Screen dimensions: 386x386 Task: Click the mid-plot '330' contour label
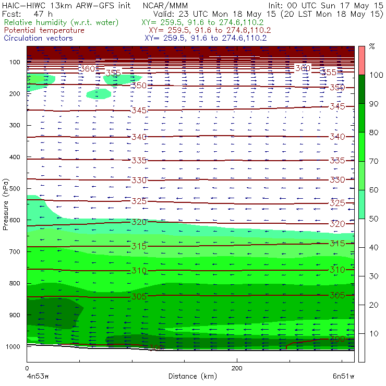point(139,180)
